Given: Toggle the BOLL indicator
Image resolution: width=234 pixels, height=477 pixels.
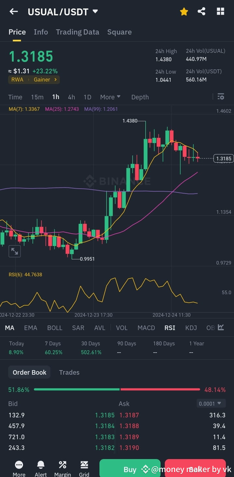Looking at the screenshot, I should [x=55, y=328].
